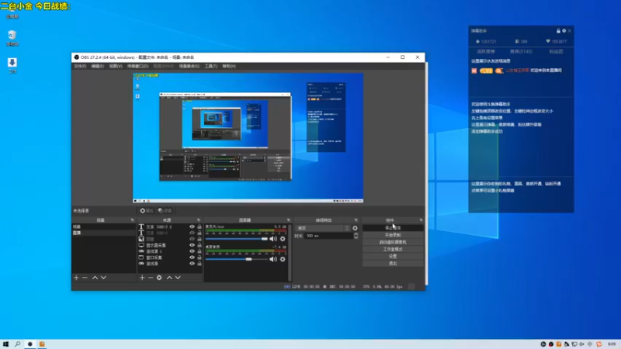Click the OBS icon on the taskbar
Image resolution: width=621 pixels, height=349 pixels.
29,344
